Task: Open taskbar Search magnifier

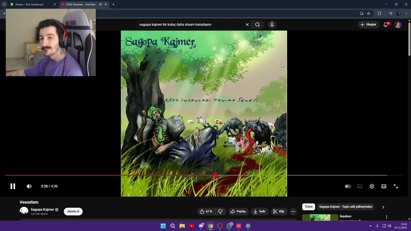Action: click(x=173, y=226)
